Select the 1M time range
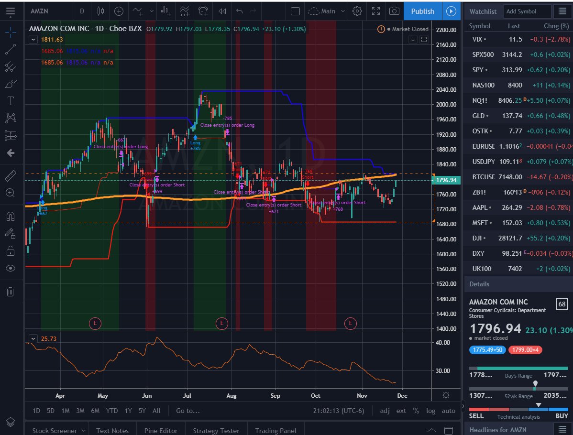 [66, 411]
